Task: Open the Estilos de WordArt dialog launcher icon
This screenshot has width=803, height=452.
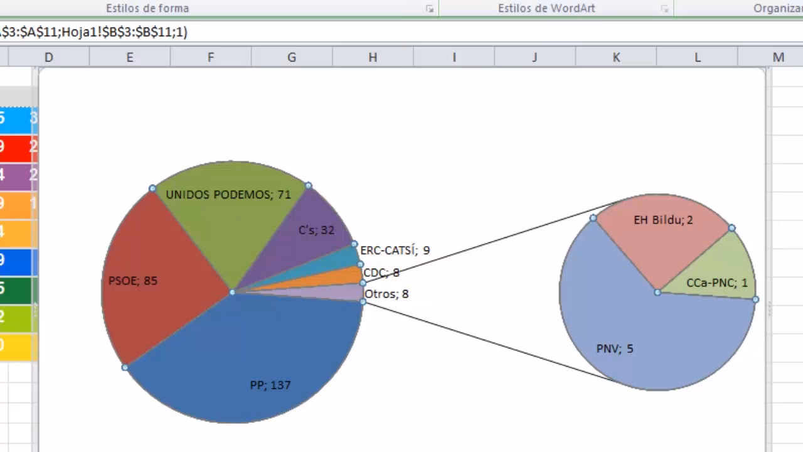Action: (663, 9)
